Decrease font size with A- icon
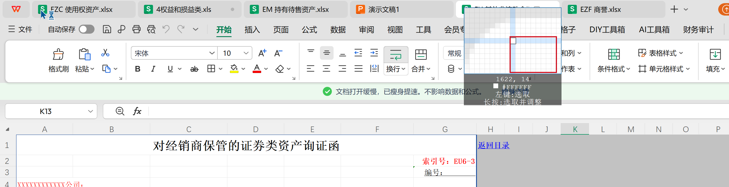 pos(278,53)
